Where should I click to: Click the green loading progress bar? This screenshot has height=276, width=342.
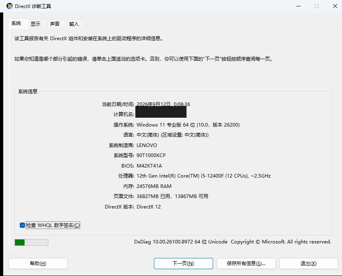coord(31,242)
